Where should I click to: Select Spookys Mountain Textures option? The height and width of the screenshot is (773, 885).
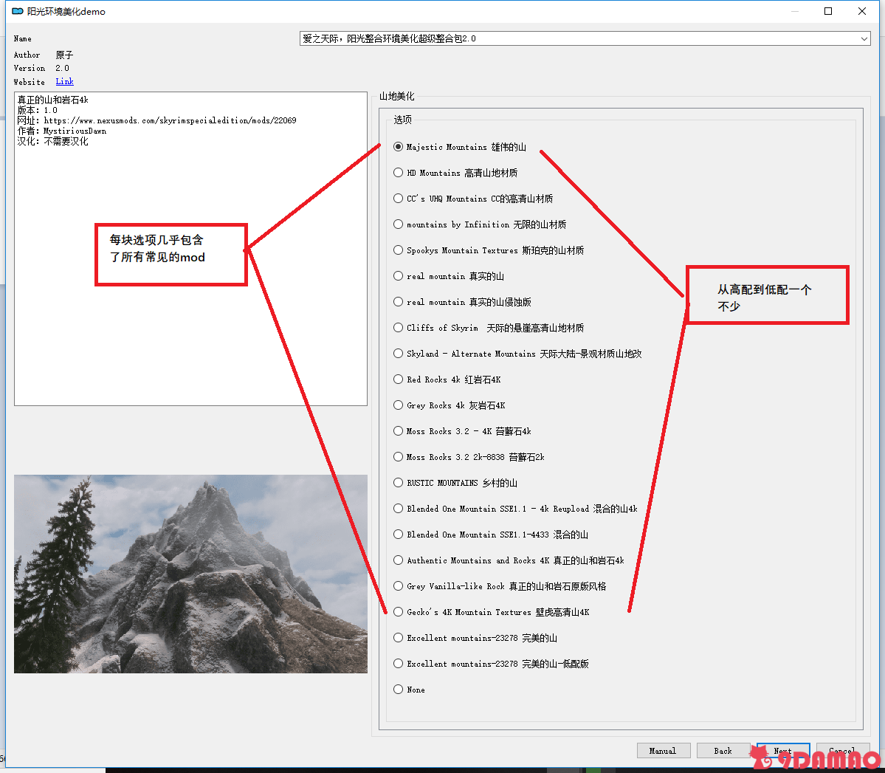pos(399,250)
